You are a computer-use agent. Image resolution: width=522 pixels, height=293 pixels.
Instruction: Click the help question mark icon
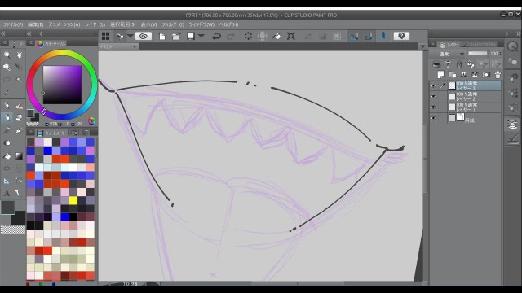point(401,36)
